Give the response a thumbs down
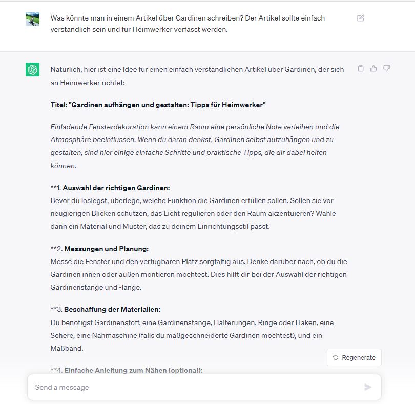Screen dimensions: 415x404 (x=387, y=68)
